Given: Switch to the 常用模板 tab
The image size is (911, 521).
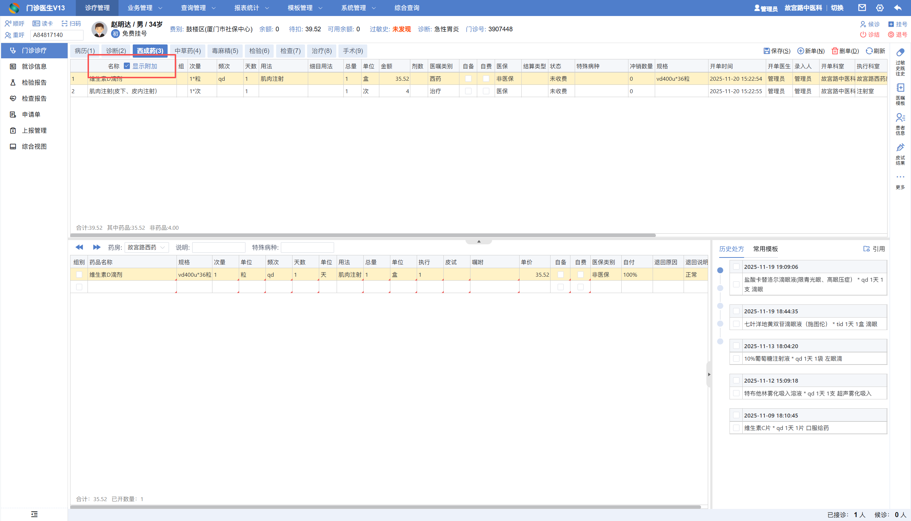Looking at the screenshot, I should (765, 249).
